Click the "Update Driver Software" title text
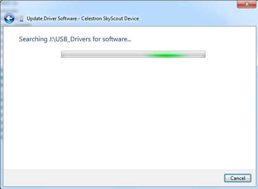Screen dimensions: 258x189 tap(52, 19)
